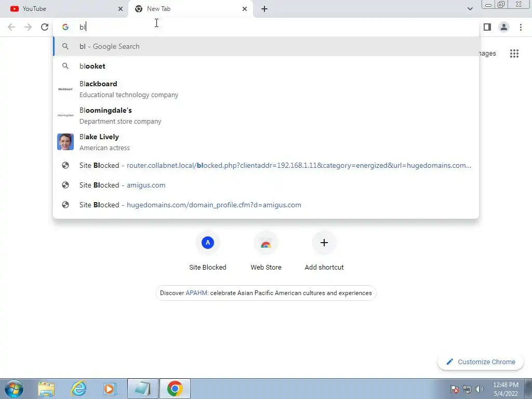Select the Bloomingdale's suggestion
Viewport: 532px width, 399px height.
click(266, 116)
